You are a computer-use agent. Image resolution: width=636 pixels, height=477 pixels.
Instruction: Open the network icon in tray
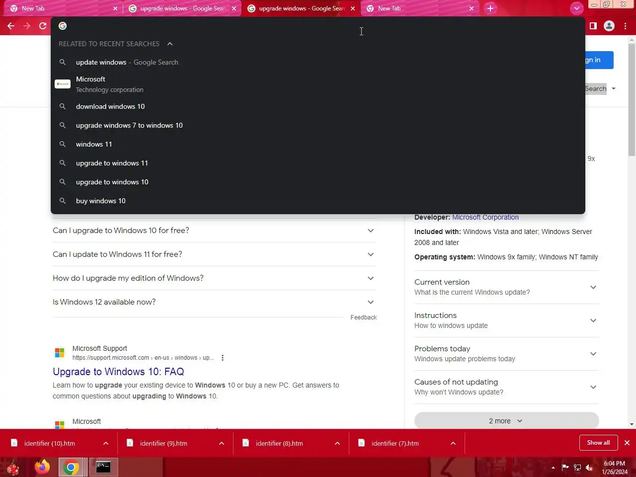coord(577,468)
